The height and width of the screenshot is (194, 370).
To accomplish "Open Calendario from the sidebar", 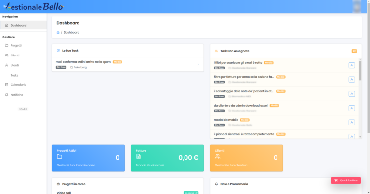I will click(18, 85).
